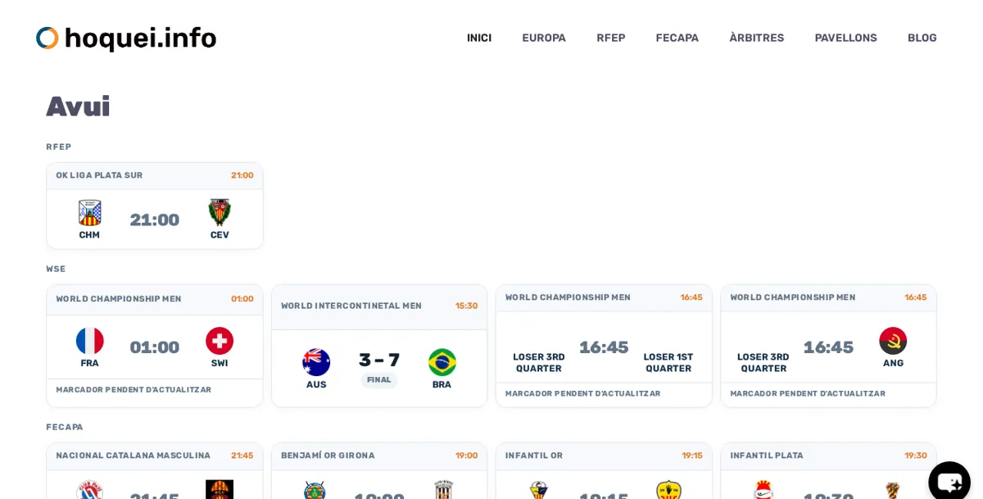
Task: Click the Benjamí Or Girona header
Action: click(x=379, y=456)
